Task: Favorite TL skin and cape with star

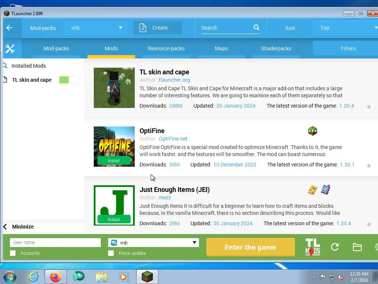Action: [369, 107]
